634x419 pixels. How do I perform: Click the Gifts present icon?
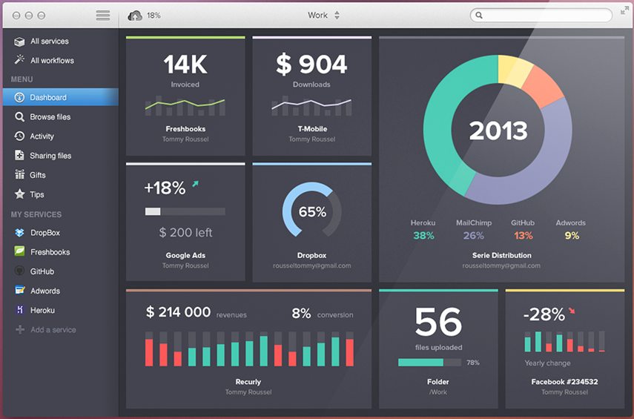[19, 174]
